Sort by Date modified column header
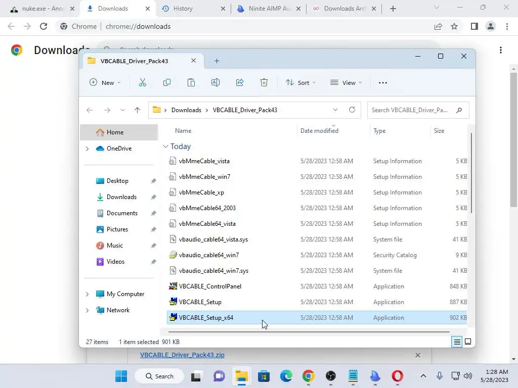Viewport: 518px width, 388px height. click(319, 131)
